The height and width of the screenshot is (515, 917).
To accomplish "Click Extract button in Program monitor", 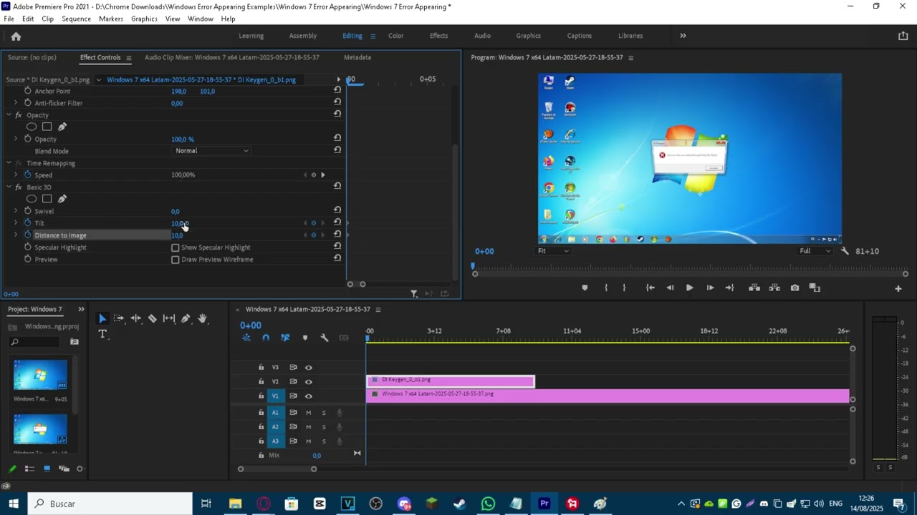I will point(774,288).
